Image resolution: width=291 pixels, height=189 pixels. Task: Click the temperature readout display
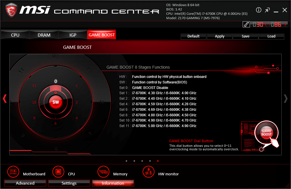(269, 24)
